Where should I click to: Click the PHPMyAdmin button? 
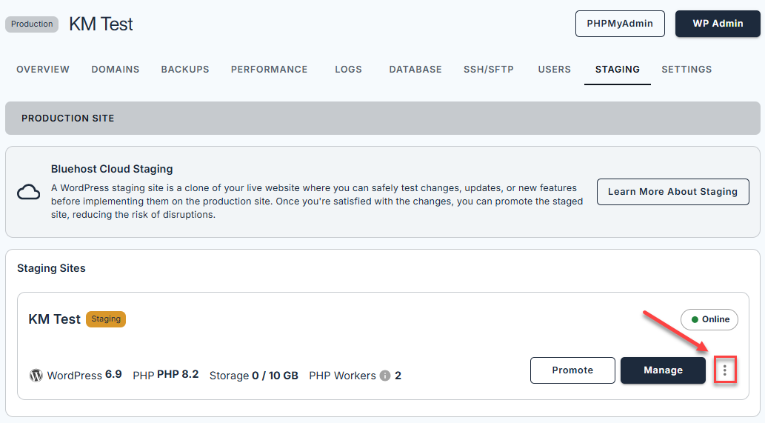(x=620, y=24)
